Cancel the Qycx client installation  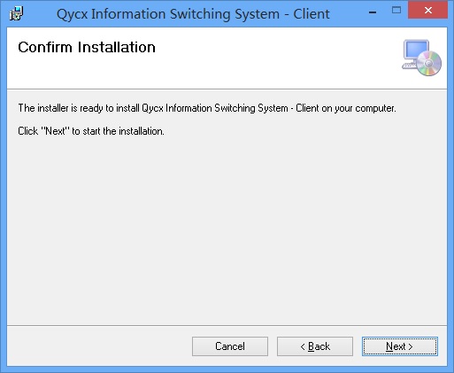click(230, 346)
